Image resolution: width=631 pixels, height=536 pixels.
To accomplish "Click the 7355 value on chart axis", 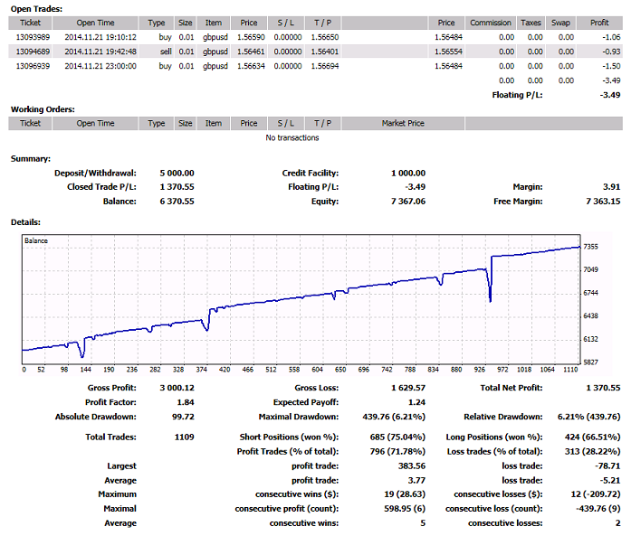I will click(x=591, y=247).
